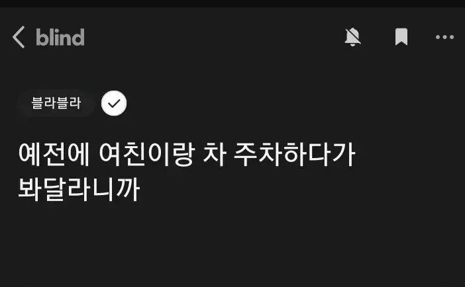Bookmark this post with the bookmark icon
The image size is (465, 287).
click(x=401, y=37)
